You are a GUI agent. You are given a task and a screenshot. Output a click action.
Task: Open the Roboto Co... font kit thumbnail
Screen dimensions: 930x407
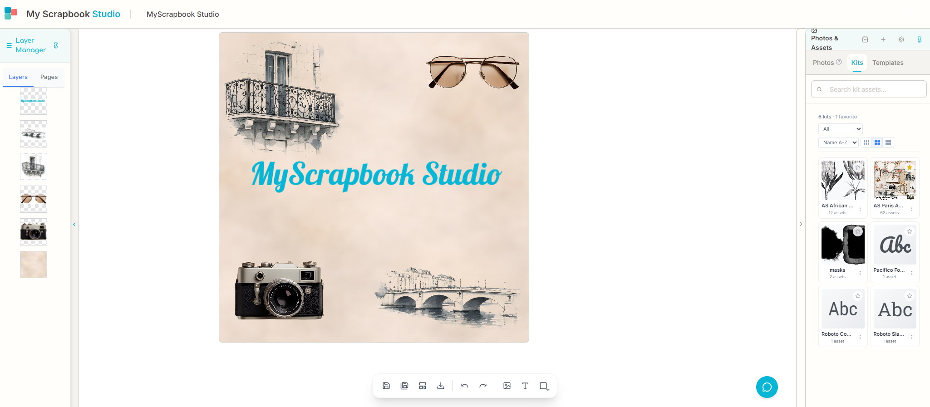point(843,309)
